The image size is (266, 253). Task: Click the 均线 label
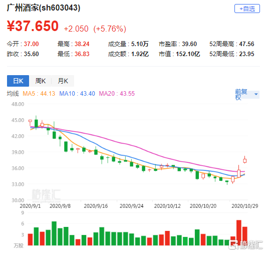click(13, 94)
